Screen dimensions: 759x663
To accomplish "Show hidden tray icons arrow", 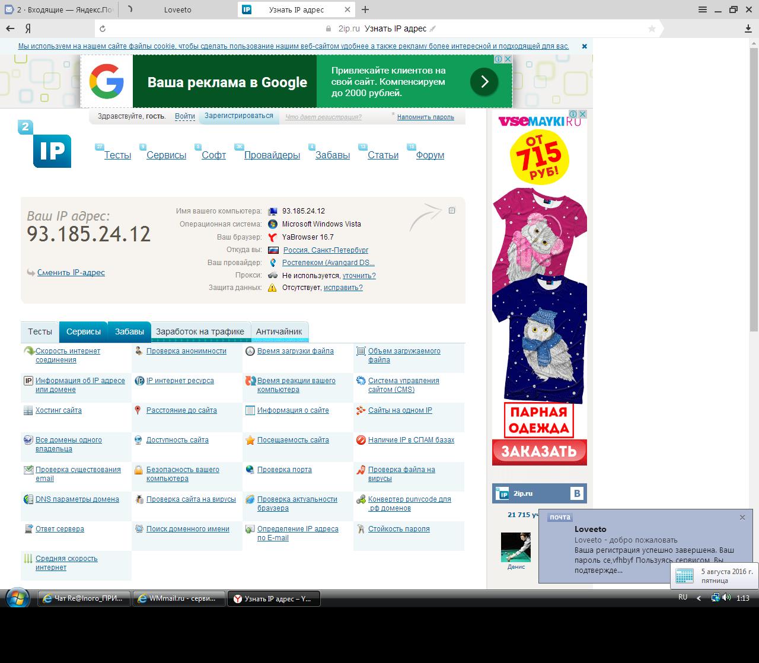I will tap(699, 598).
